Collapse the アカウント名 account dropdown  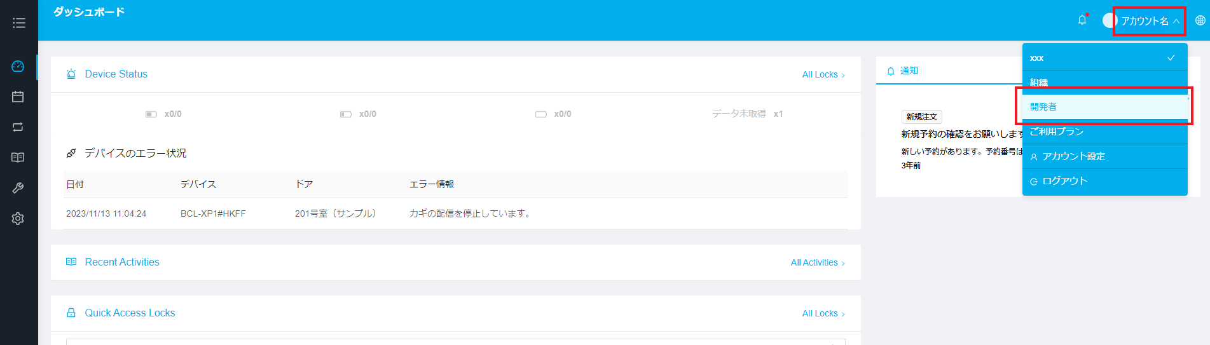(x=1150, y=21)
